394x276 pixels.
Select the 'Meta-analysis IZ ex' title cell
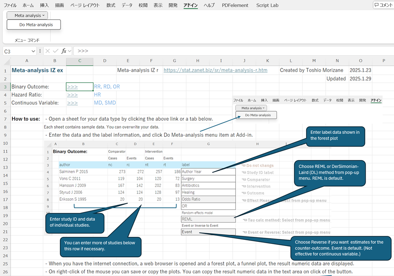[x=37, y=70]
